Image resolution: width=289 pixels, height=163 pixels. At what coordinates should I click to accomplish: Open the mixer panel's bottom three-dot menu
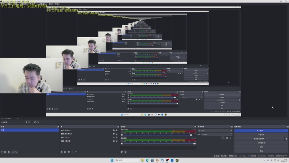pos(126,152)
